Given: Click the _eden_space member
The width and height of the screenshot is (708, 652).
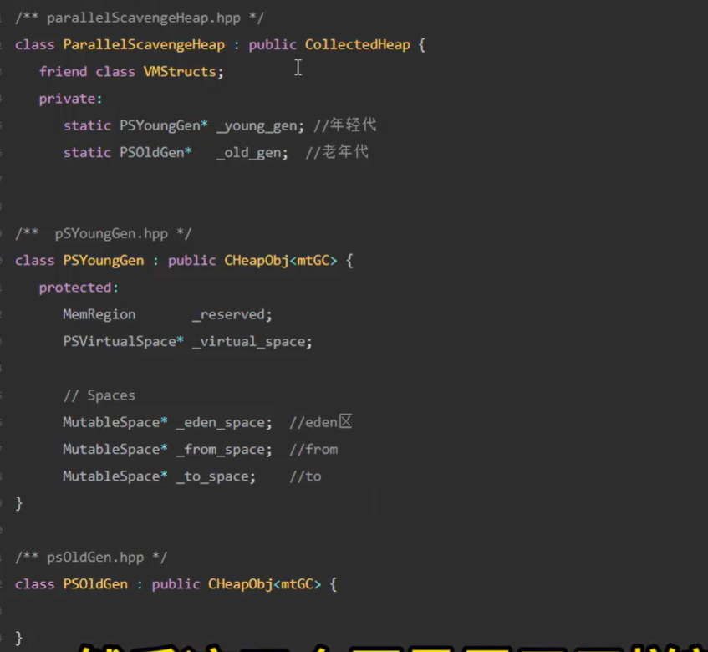Looking at the screenshot, I should point(223,422).
